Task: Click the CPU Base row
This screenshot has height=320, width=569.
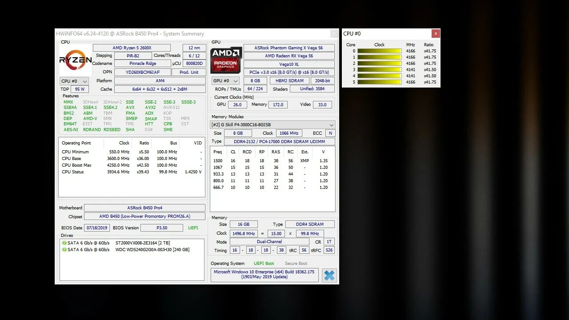Action: (x=132, y=159)
